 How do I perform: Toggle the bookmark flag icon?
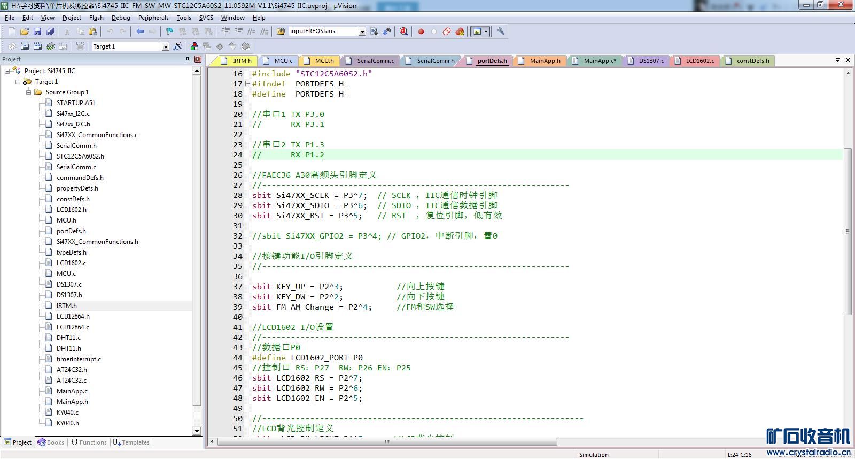pyautogui.click(x=169, y=31)
